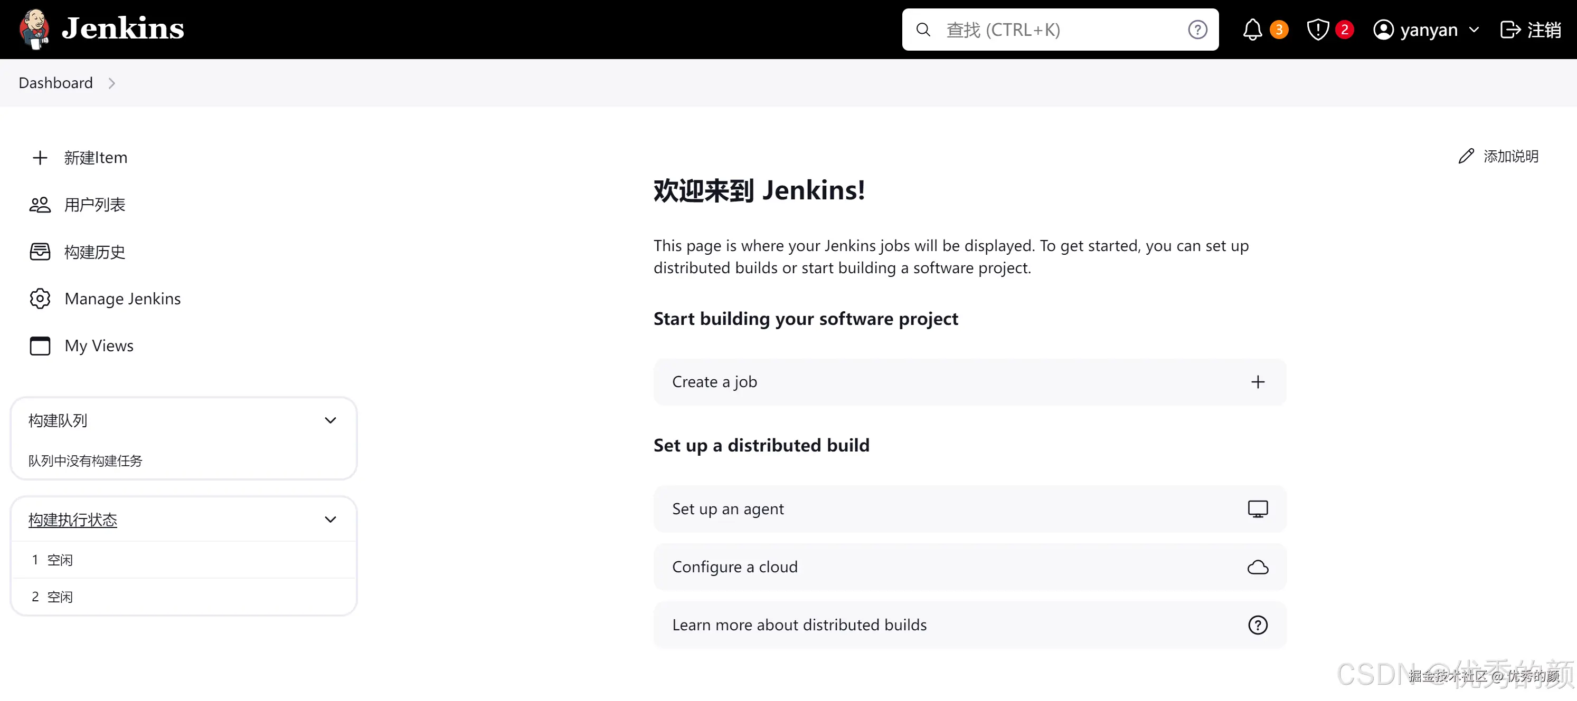Open Manage Jenkins gear icon
This screenshot has width=1577, height=701.
tap(40, 299)
